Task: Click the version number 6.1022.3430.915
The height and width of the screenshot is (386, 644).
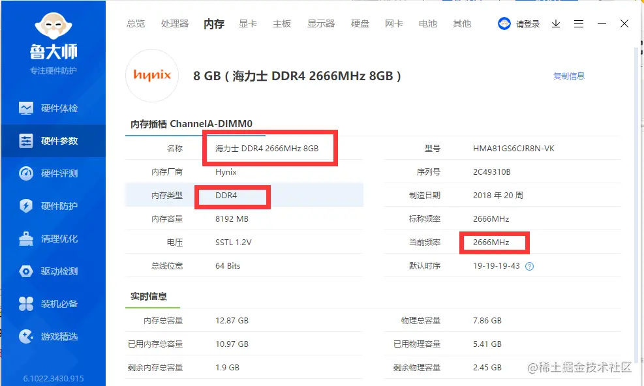Action: point(54,379)
